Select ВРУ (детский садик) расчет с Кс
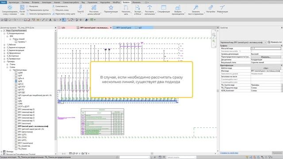 (31, 129)
